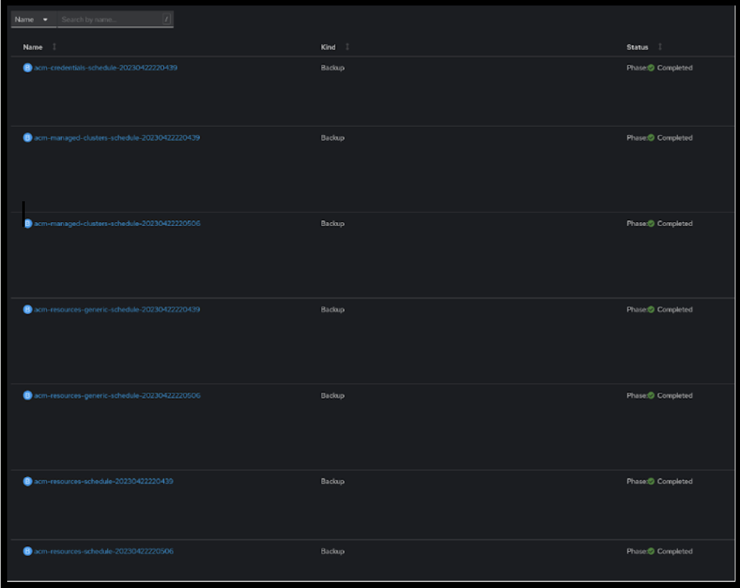Click the B badge beside acm-resources-schedule-20230422220439
Screen dimensions: 740x588
pyautogui.click(x=26, y=482)
